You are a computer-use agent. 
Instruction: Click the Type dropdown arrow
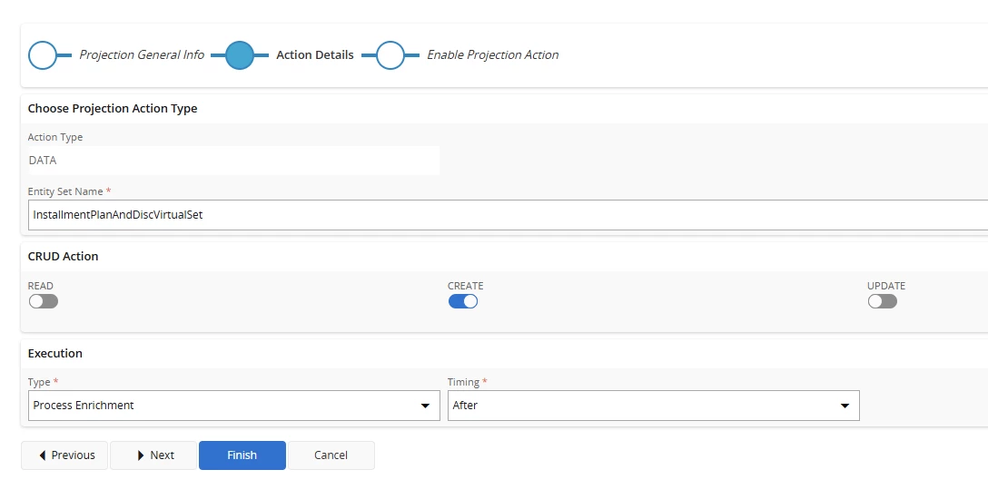[x=425, y=406]
